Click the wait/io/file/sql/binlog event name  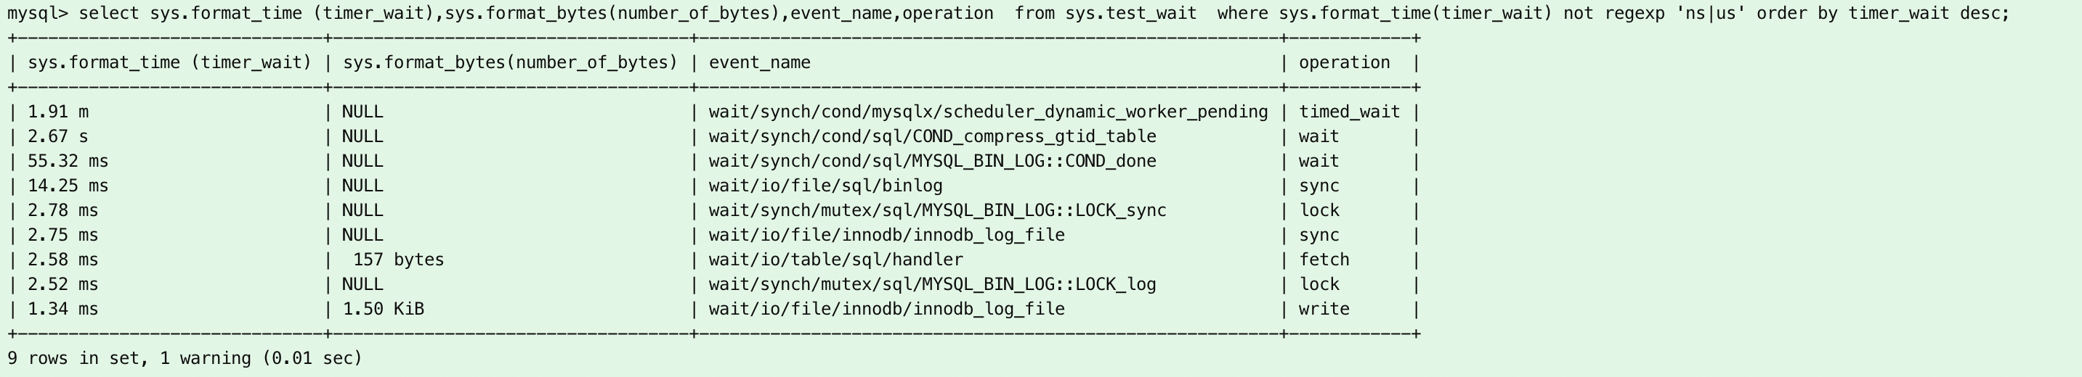[x=825, y=186]
